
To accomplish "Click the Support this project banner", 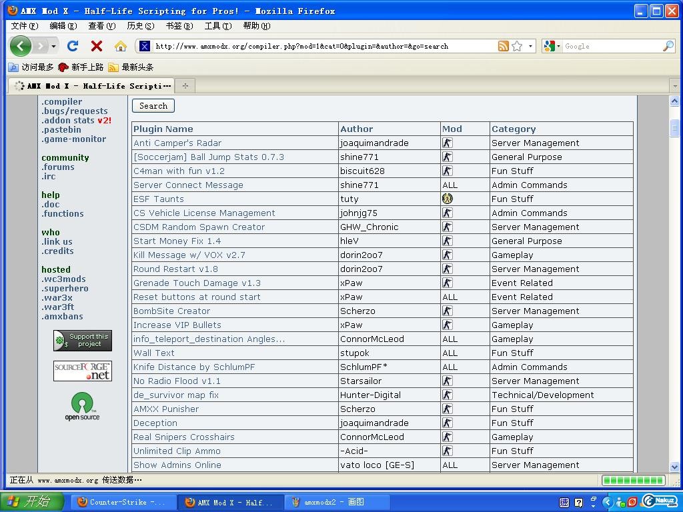I will click(83, 341).
